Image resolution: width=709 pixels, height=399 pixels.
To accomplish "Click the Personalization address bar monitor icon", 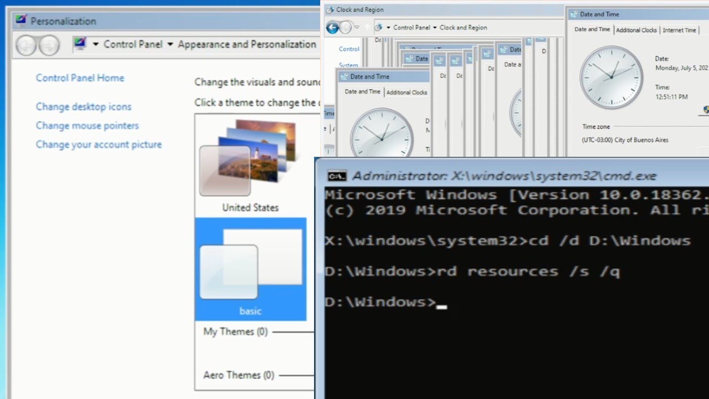I will (x=80, y=44).
